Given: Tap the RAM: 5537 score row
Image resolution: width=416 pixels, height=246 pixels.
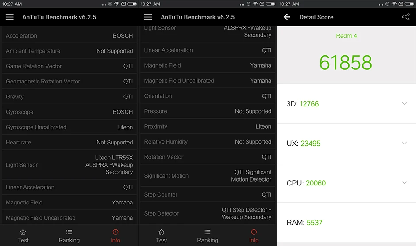Looking at the screenshot, I should [347, 223].
